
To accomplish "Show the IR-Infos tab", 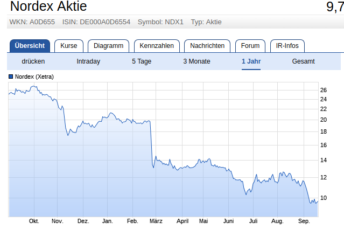I will (287, 46).
